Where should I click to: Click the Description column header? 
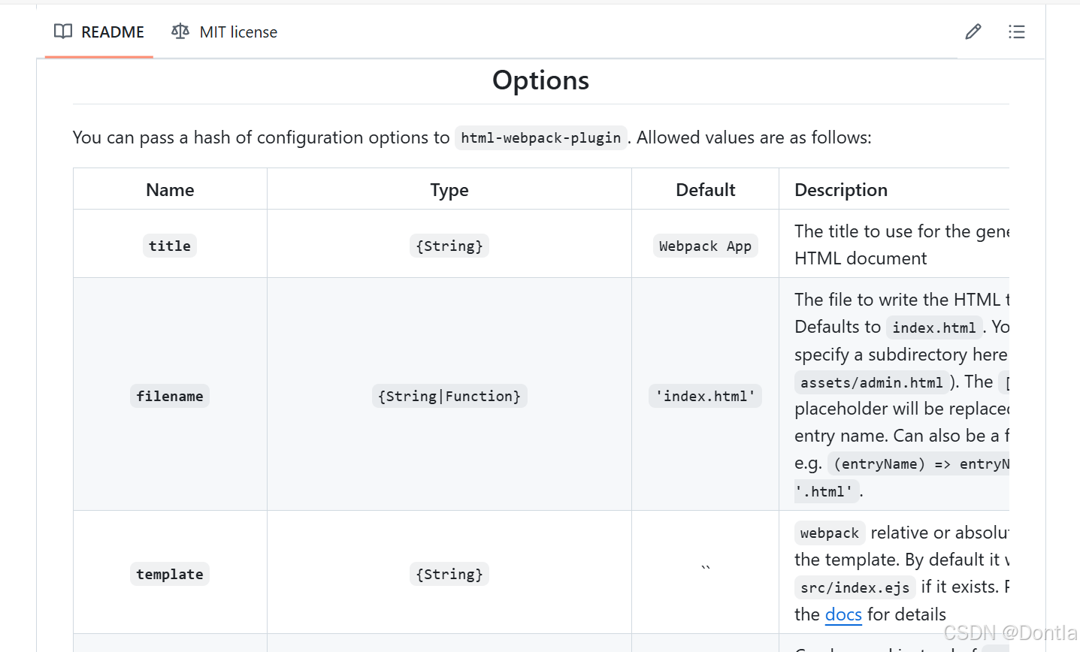coord(841,190)
